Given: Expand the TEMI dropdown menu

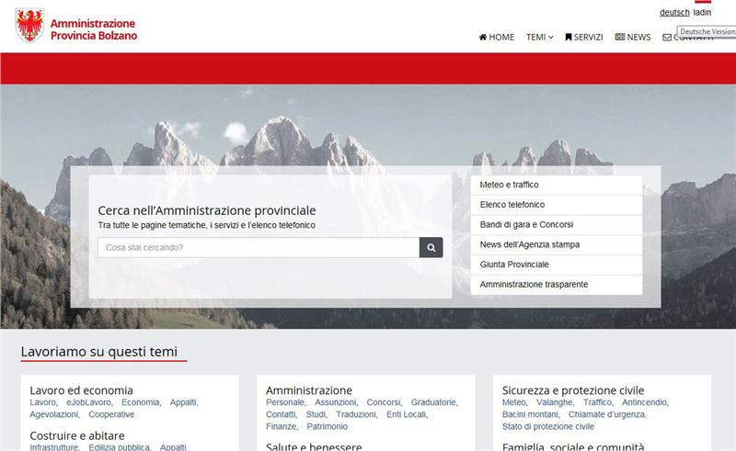Looking at the screenshot, I should 539,38.
